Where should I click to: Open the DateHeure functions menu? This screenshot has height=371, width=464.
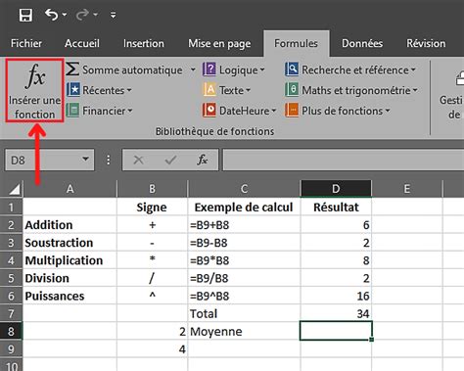coord(239,111)
